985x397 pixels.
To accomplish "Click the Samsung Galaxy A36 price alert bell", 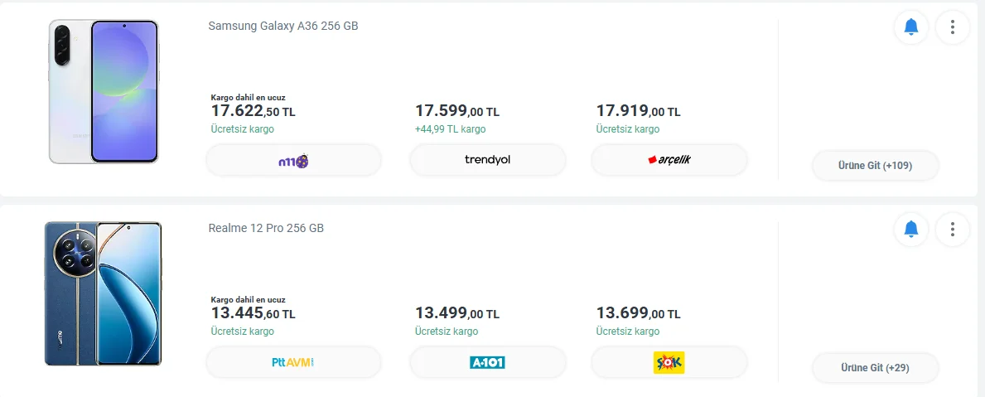I will (x=911, y=27).
